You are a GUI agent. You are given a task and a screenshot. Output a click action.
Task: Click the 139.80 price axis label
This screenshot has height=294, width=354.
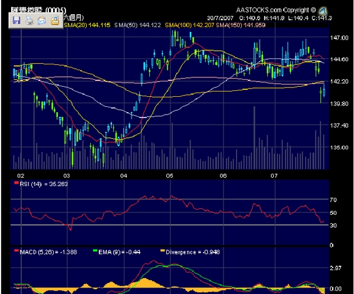(x=339, y=104)
